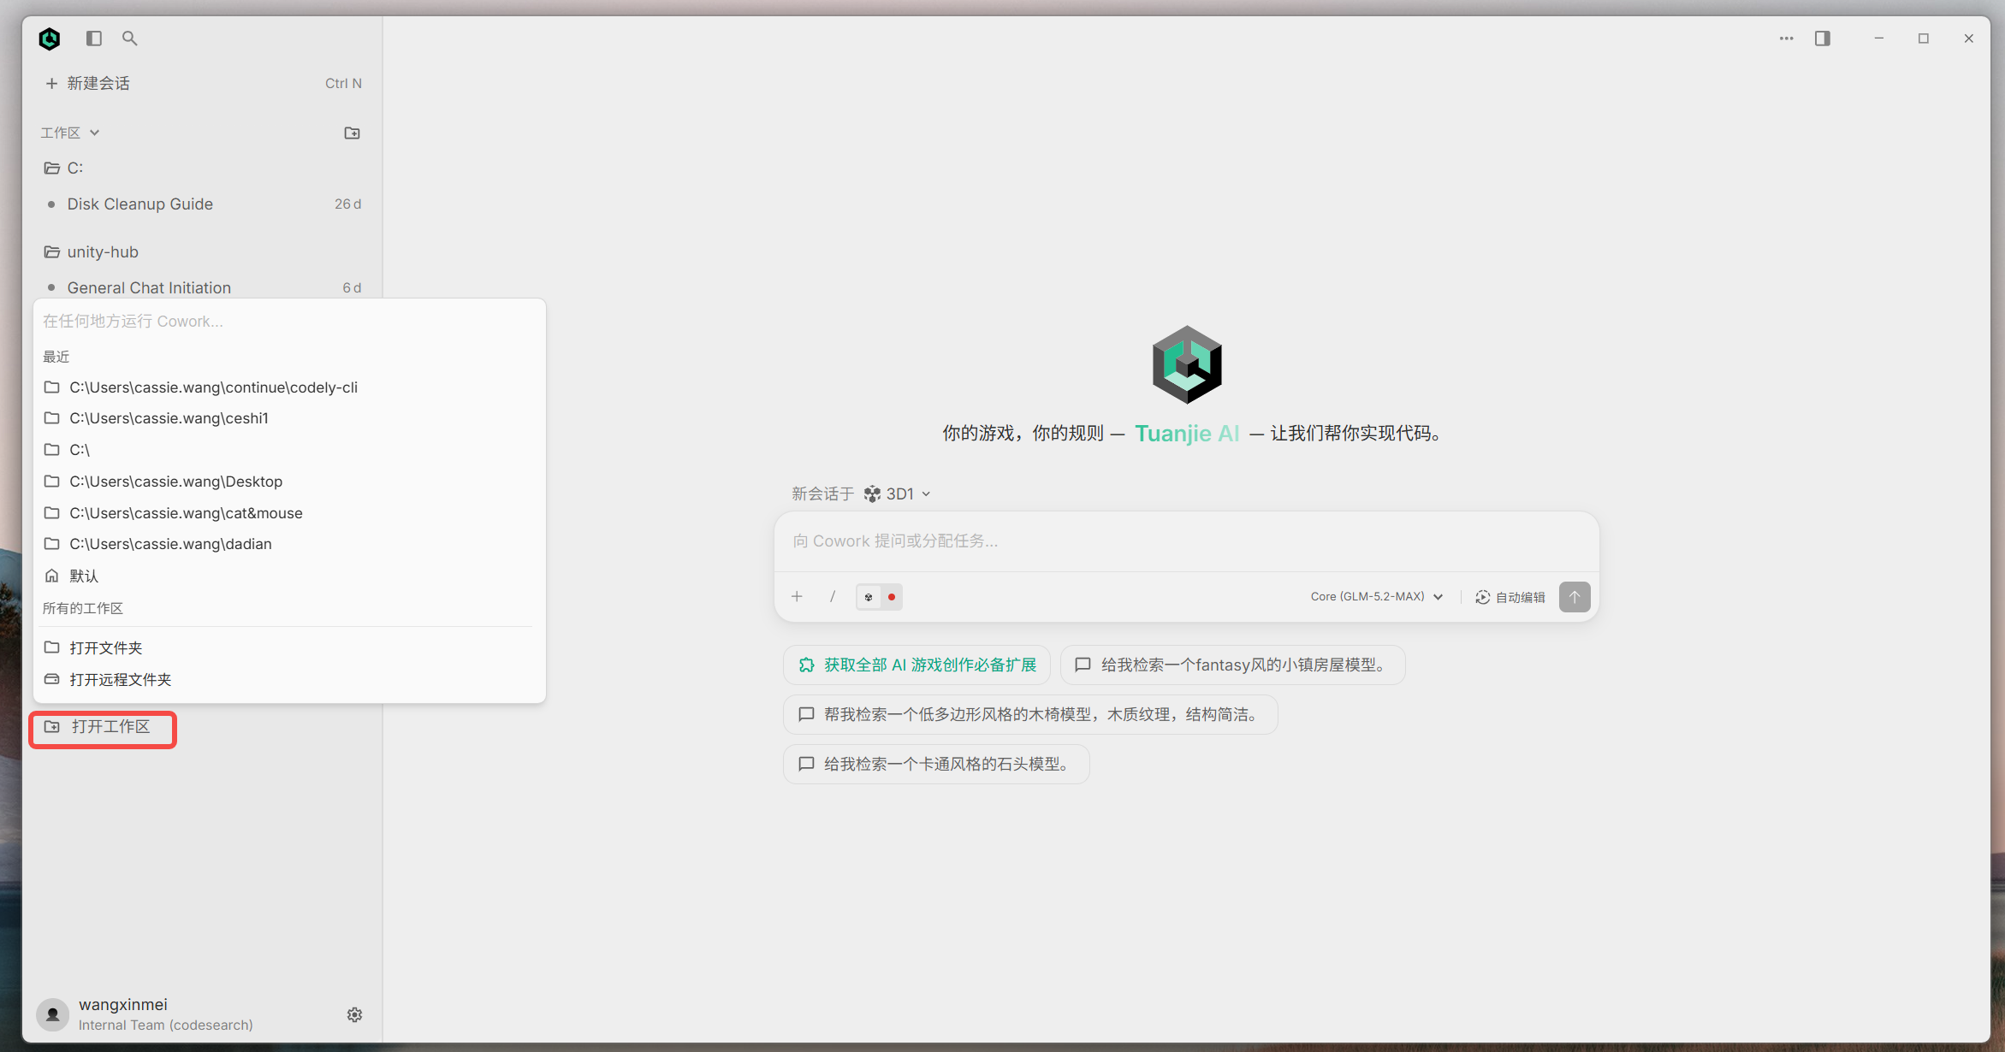Image resolution: width=2005 pixels, height=1052 pixels.
Task: Click the slash command icon
Action: click(x=833, y=597)
